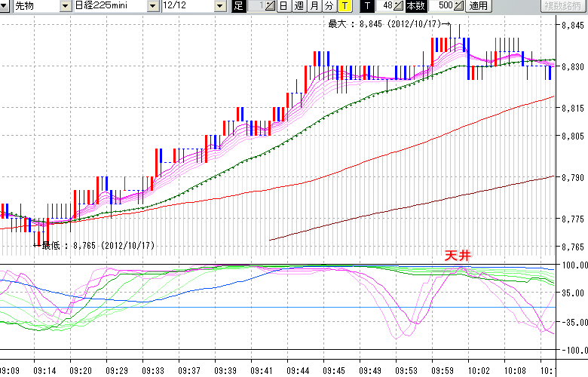This screenshot has width=588, height=377.
Task: Click the black T label icon
Action: coord(366,6)
